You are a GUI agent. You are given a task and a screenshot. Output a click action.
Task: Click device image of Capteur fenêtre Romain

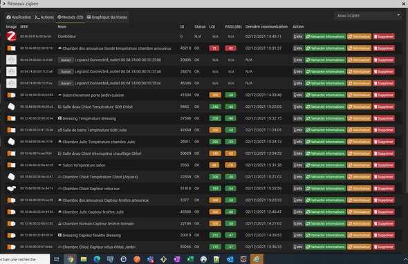11,224
